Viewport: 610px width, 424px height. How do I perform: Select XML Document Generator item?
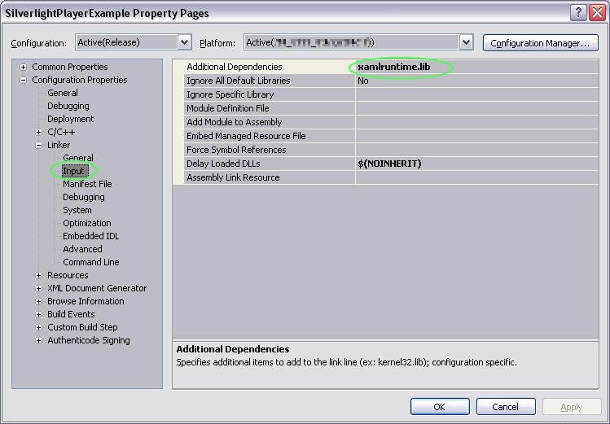point(97,288)
